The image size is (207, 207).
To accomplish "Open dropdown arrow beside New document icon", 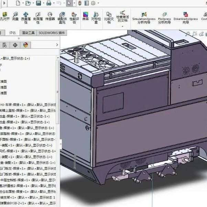I will 23,3.
